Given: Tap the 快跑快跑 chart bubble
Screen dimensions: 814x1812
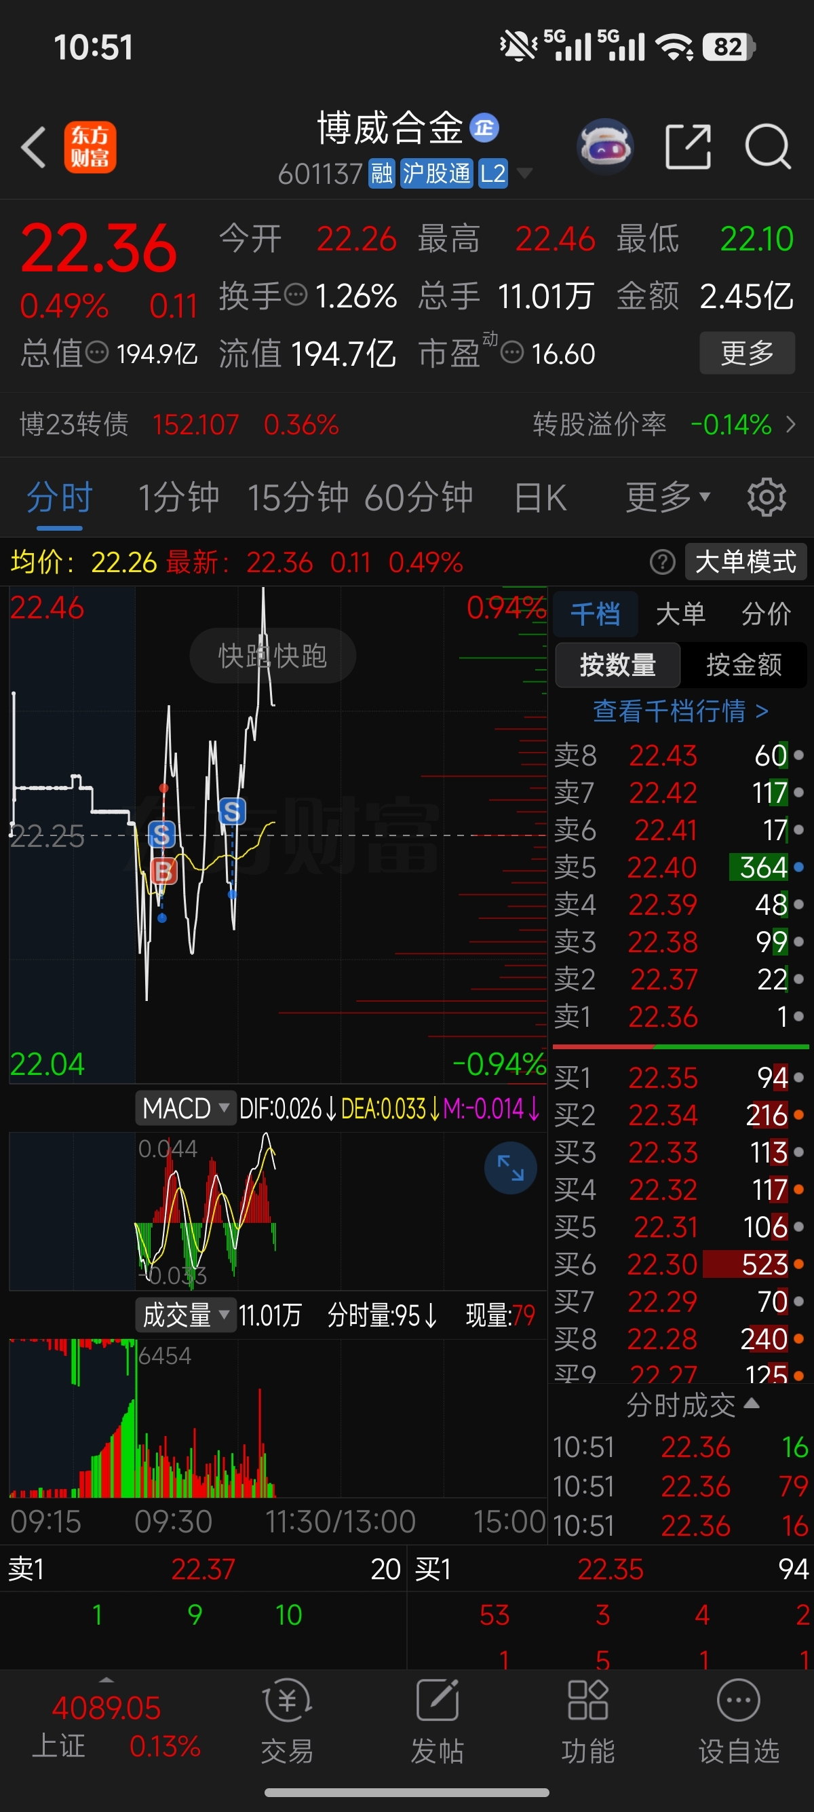Looking at the screenshot, I should coord(272,656).
